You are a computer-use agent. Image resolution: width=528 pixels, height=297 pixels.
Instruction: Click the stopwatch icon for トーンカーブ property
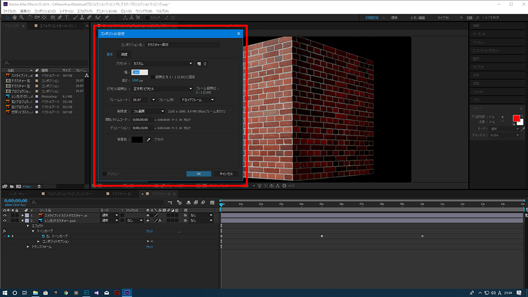click(x=43, y=236)
